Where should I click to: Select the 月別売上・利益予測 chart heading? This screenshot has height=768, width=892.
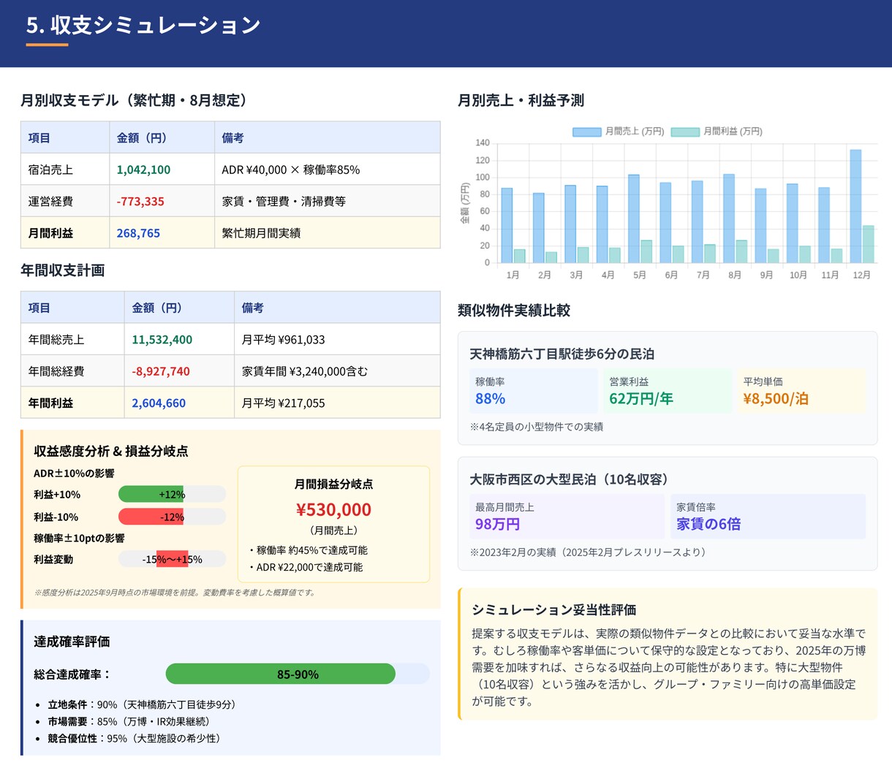pyautogui.click(x=521, y=100)
